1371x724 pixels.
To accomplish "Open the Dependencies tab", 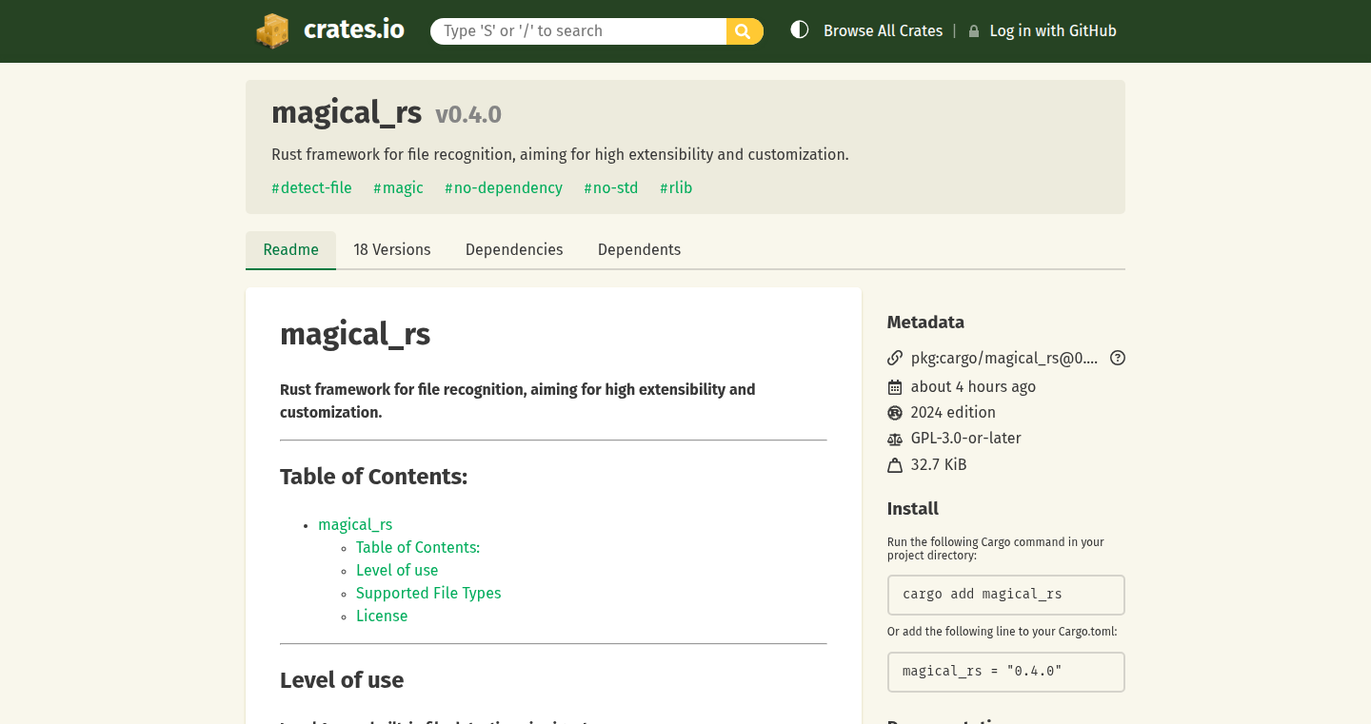I will pos(514,250).
